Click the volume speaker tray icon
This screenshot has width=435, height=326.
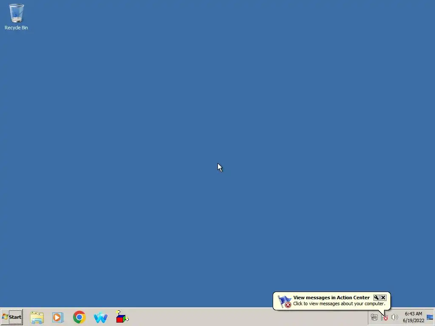point(394,317)
